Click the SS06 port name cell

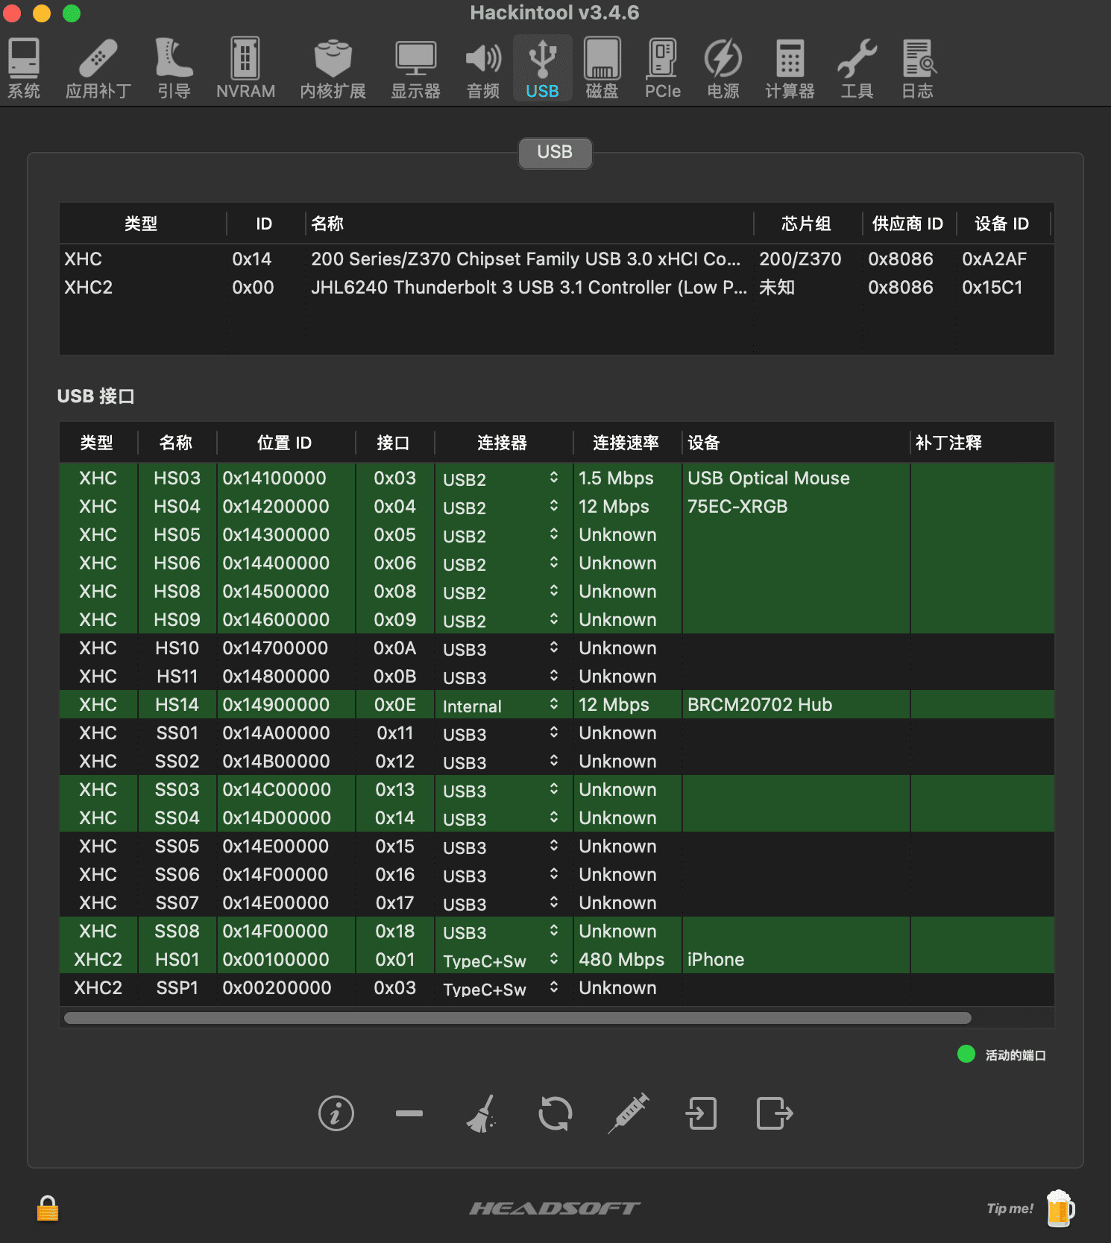tap(177, 875)
